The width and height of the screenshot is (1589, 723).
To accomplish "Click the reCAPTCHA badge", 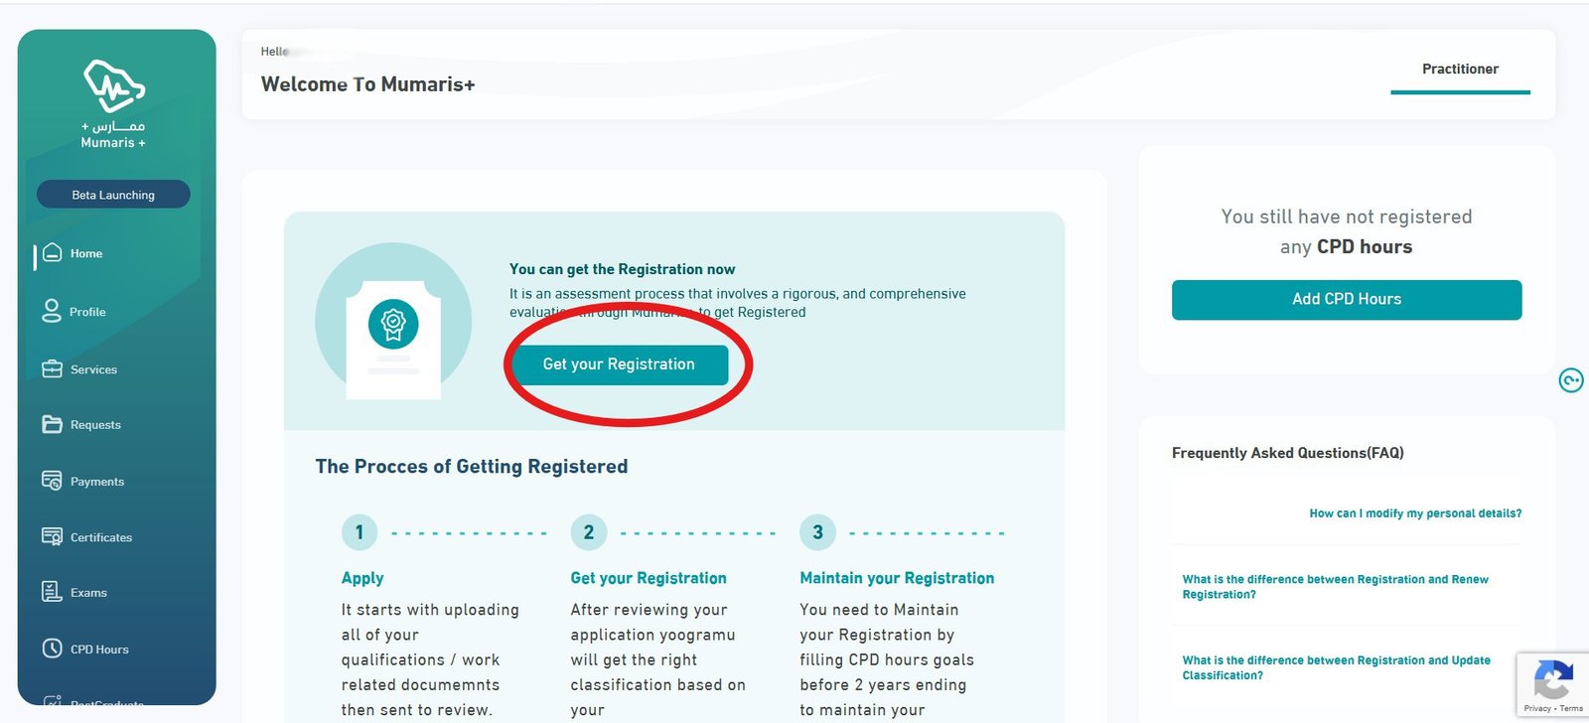I will (1552, 683).
